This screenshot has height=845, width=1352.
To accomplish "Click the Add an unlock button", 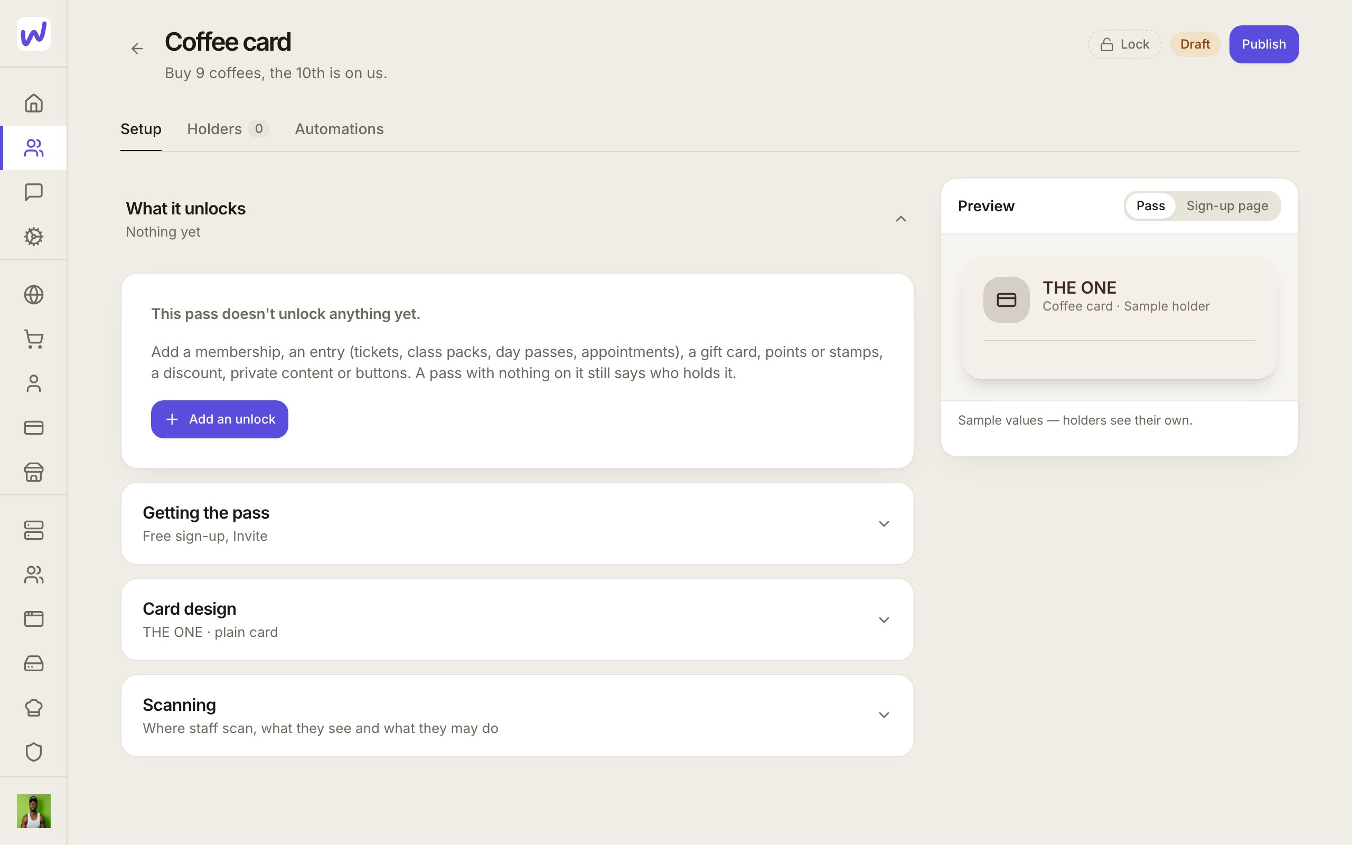I will [x=220, y=419].
